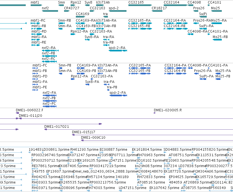The image size is (233, 192).
Task: Select the Syx8 gene label
Action: 88,2
